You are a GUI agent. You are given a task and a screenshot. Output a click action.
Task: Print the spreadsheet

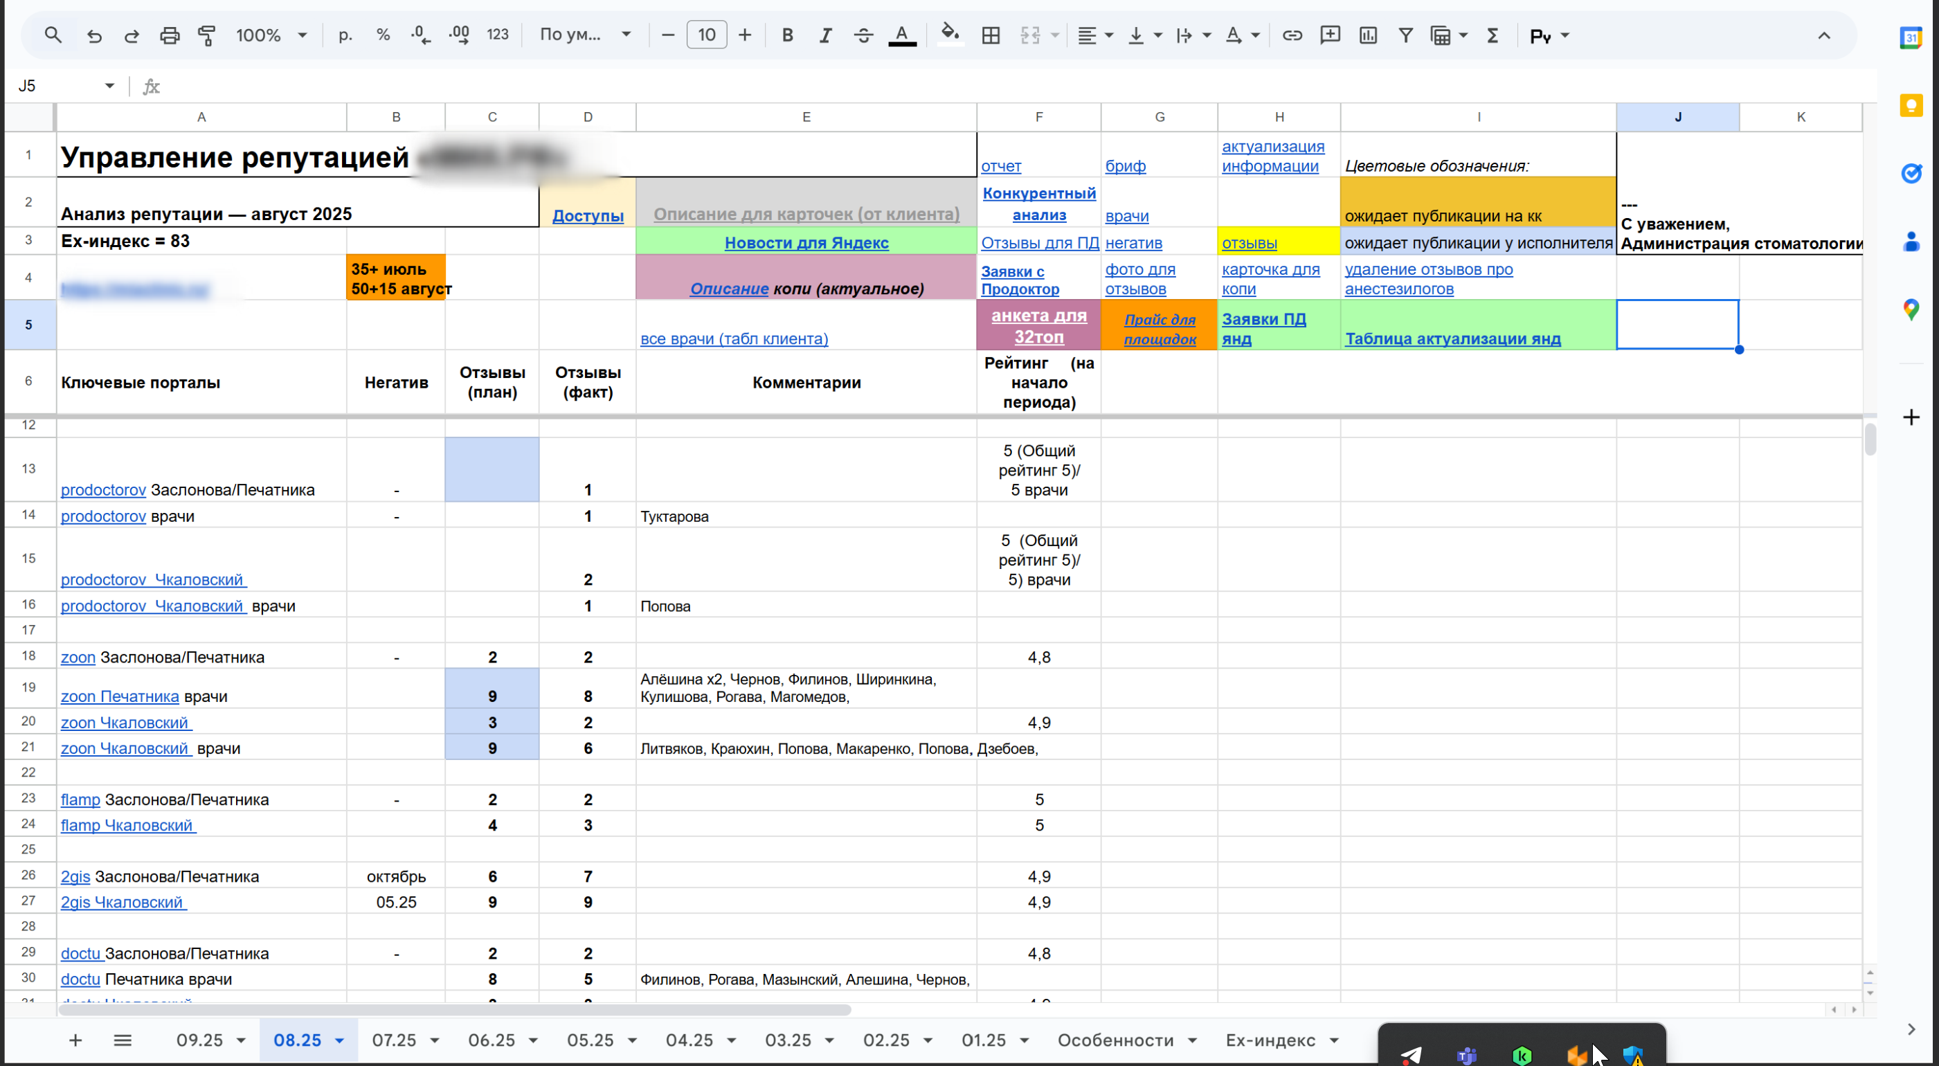click(x=170, y=35)
